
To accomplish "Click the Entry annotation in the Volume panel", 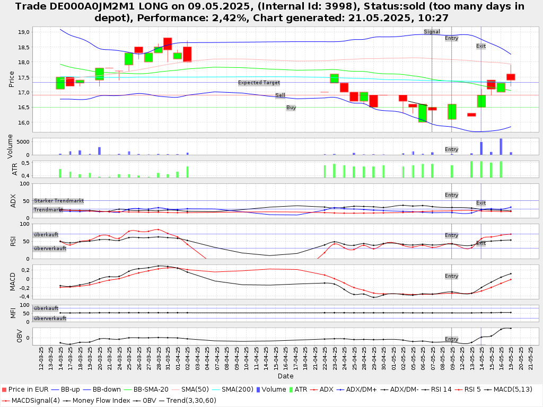I will point(451,149).
